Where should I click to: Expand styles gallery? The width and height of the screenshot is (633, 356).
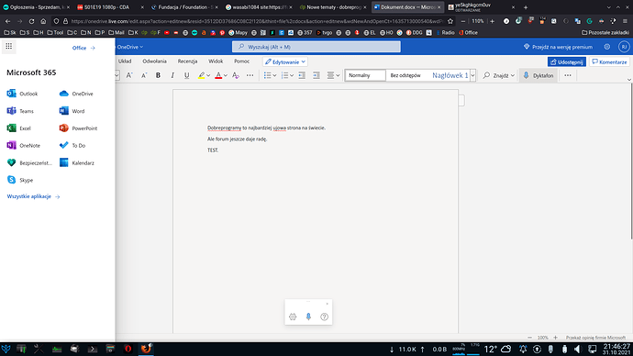[x=472, y=75]
